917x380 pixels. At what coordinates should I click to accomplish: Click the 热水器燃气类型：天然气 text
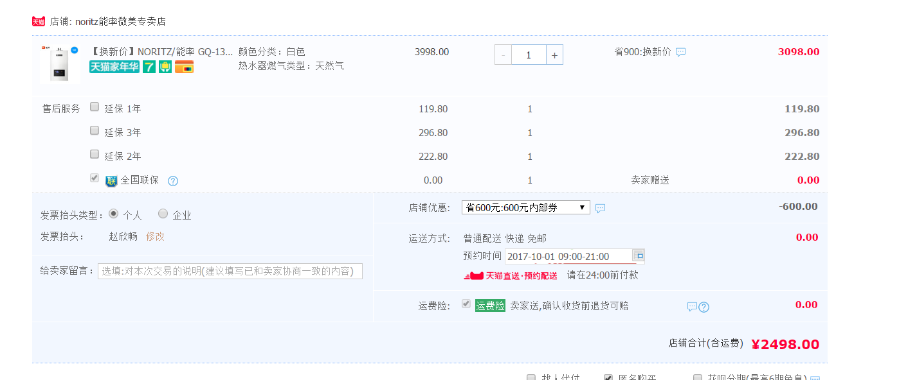coord(291,65)
